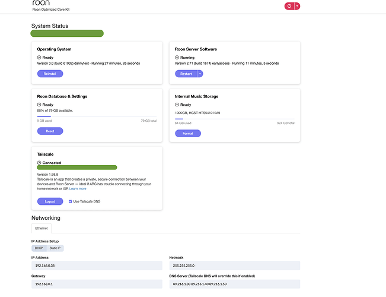Click the Roon Server Software Running check icon
The width and height of the screenshot is (386, 297).
(x=177, y=58)
